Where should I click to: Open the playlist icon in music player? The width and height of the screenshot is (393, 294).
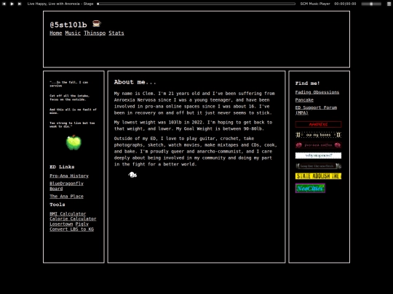point(389,4)
